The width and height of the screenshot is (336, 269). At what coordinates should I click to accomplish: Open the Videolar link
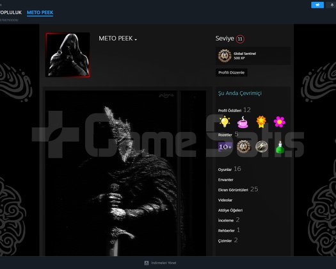click(x=225, y=200)
